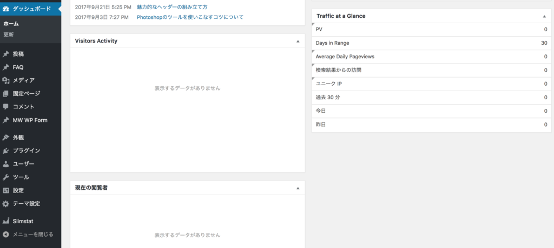Image resolution: width=554 pixels, height=248 pixels.
Task: Click the Dashboard gauge icon in sidebar
Action: point(6,9)
